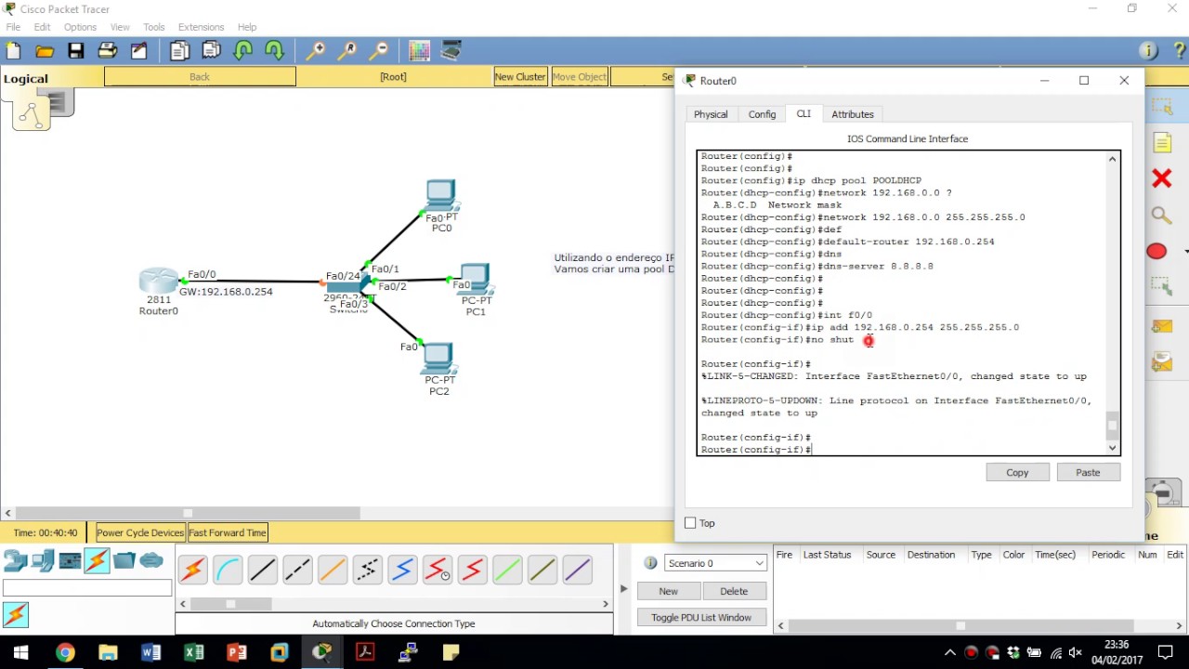Screen dimensions: 1189x669
Task: Click the red Delete X tool
Action: 1162,178
